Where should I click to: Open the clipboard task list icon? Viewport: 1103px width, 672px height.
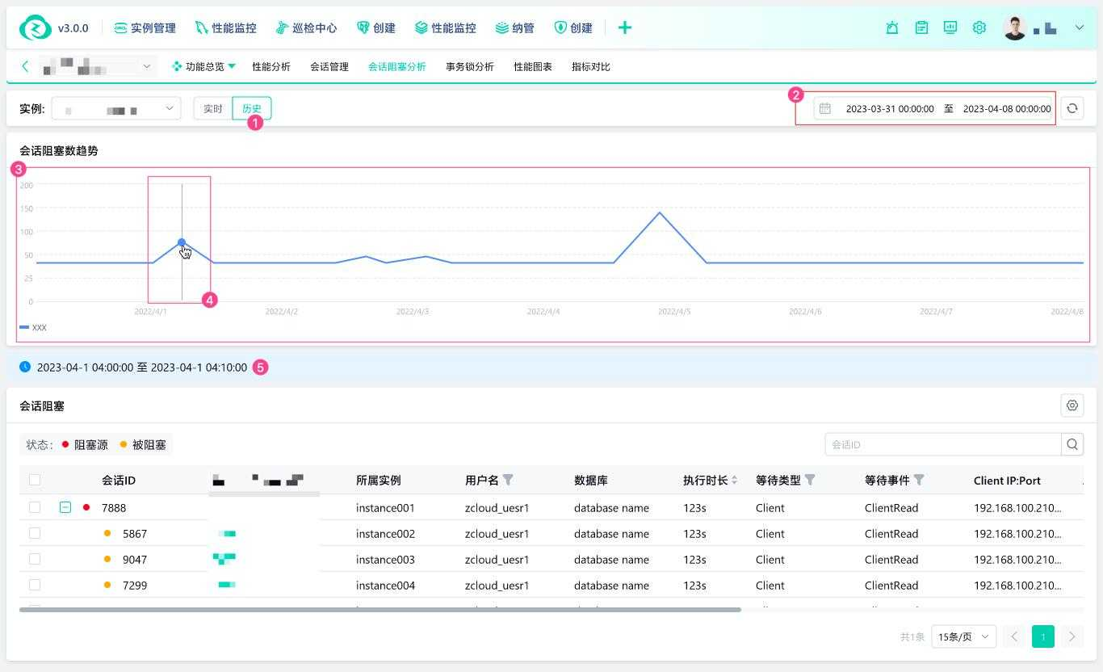pyautogui.click(x=921, y=27)
